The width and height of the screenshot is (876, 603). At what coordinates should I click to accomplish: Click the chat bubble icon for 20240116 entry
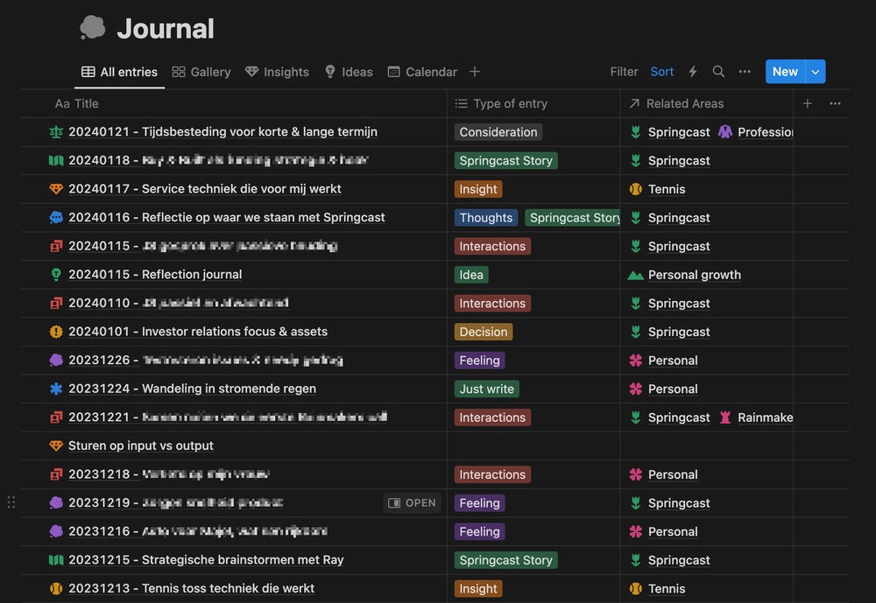coord(56,217)
